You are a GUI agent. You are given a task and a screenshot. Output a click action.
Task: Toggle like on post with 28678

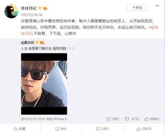tap(144, 129)
